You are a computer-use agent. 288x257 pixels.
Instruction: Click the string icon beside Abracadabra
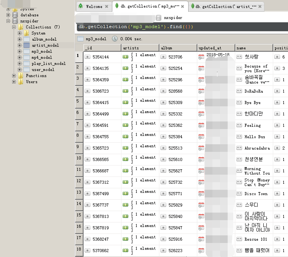(239, 148)
